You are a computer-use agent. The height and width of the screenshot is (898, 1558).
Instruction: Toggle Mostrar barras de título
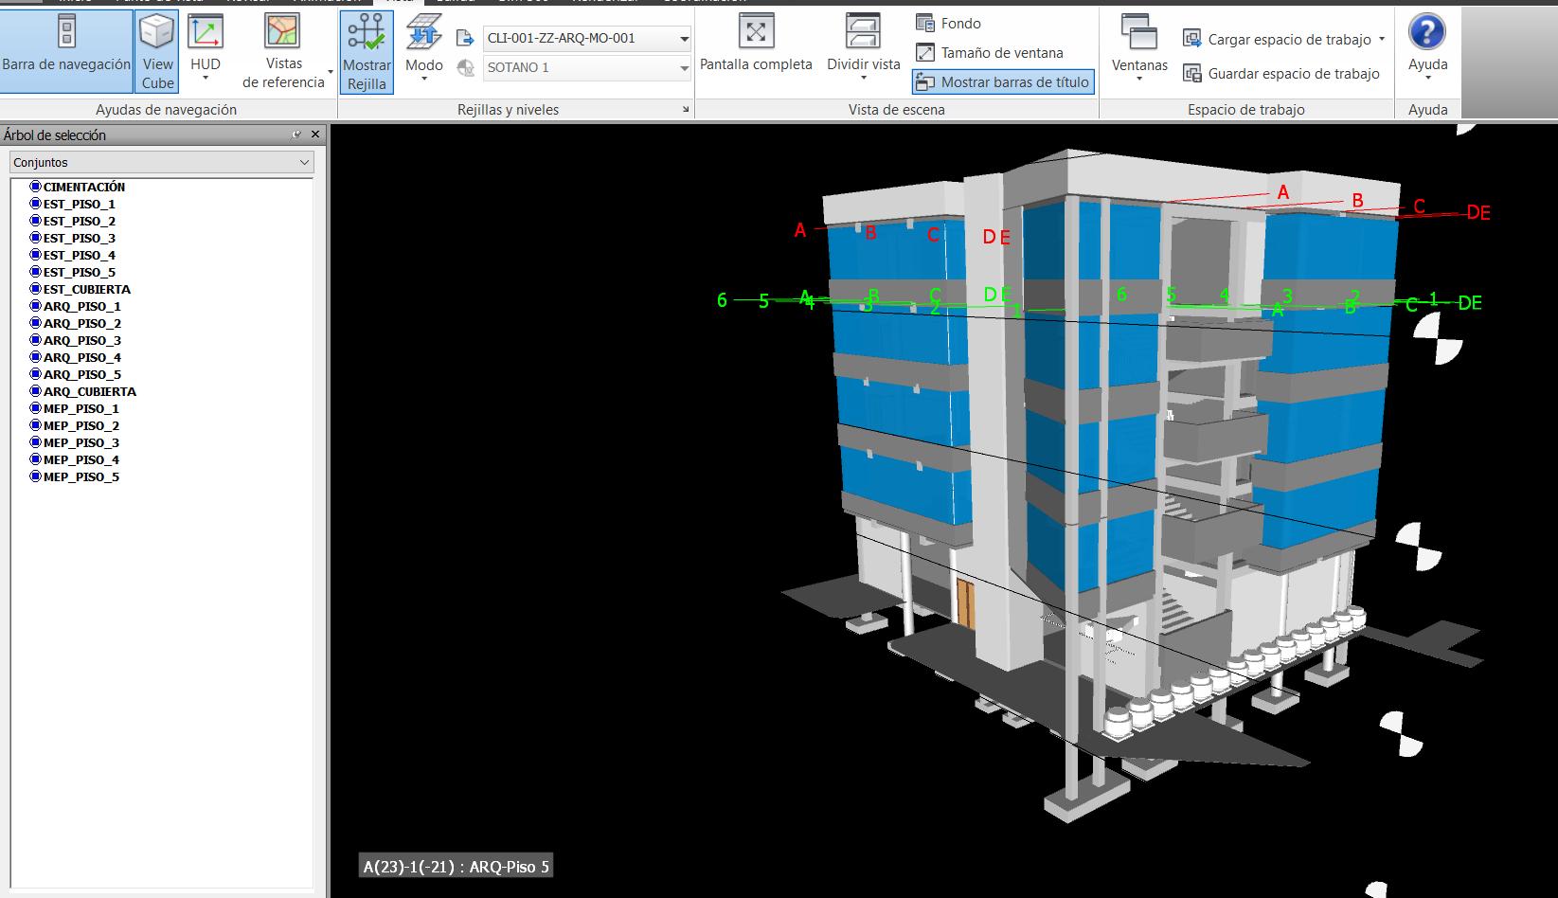1003,82
